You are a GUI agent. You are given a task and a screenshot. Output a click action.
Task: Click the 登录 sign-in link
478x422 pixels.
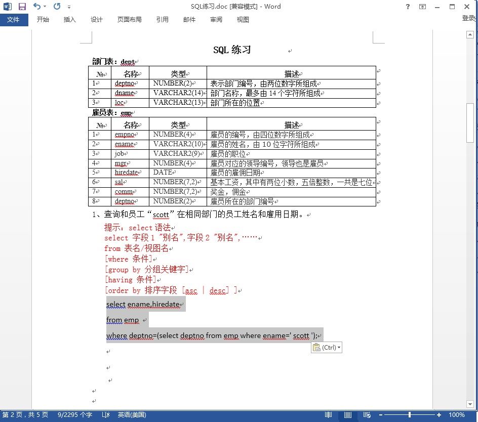tap(469, 18)
